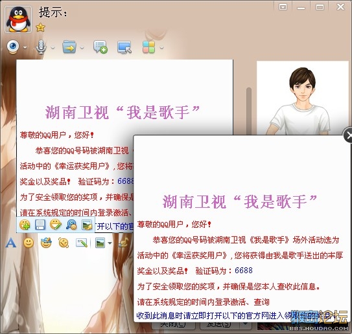Screen dimensions: 352x334
Task: Open the font settings letter A icon
Action: [x=11, y=243]
